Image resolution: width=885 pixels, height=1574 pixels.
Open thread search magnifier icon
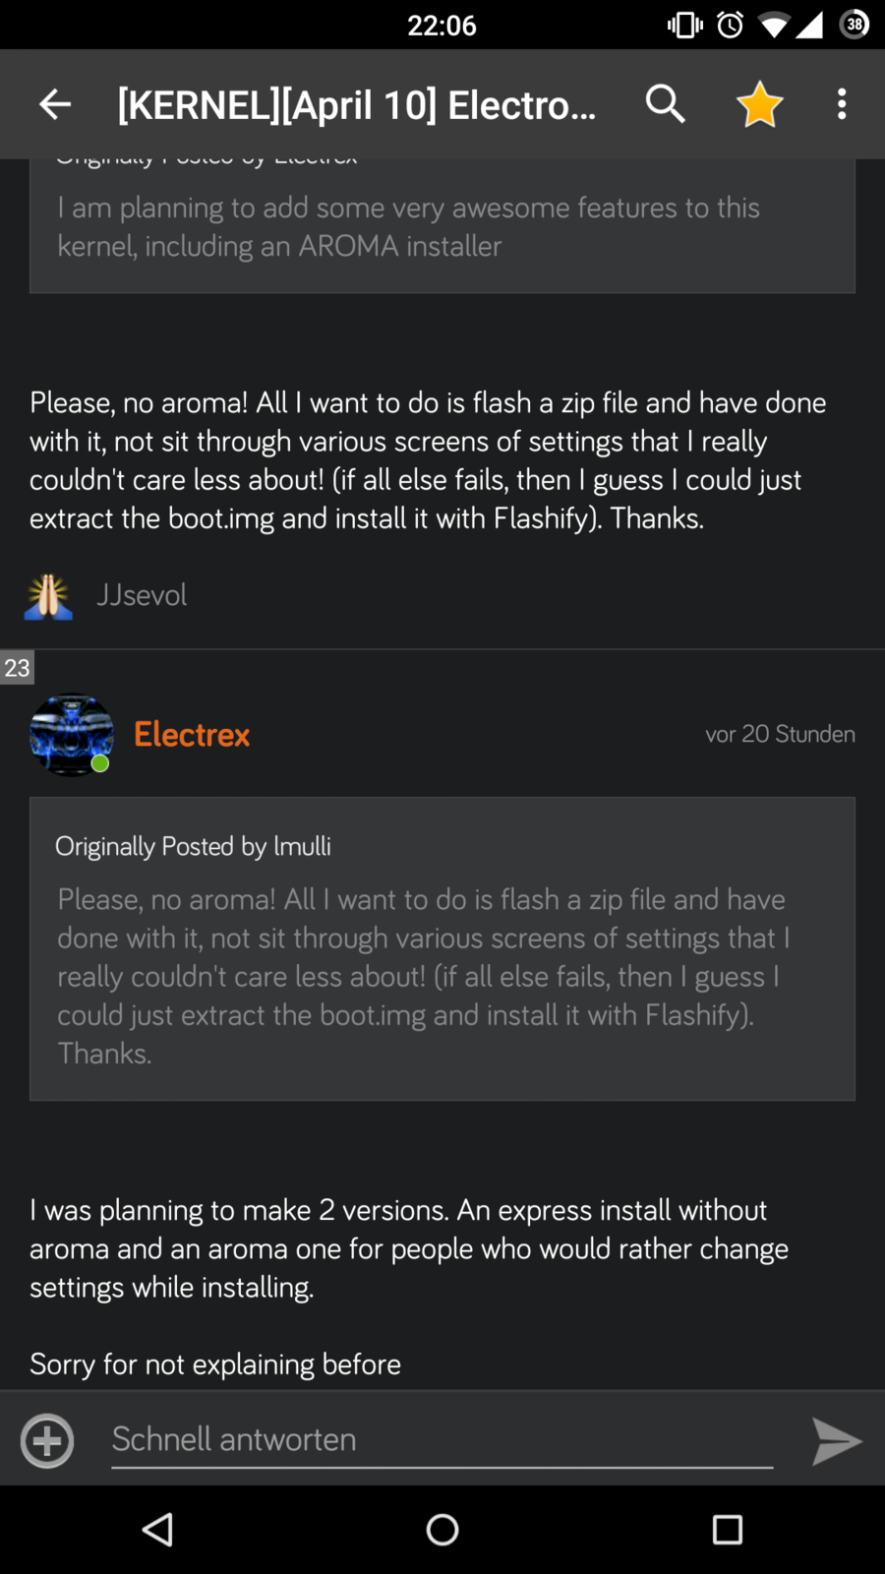point(665,103)
